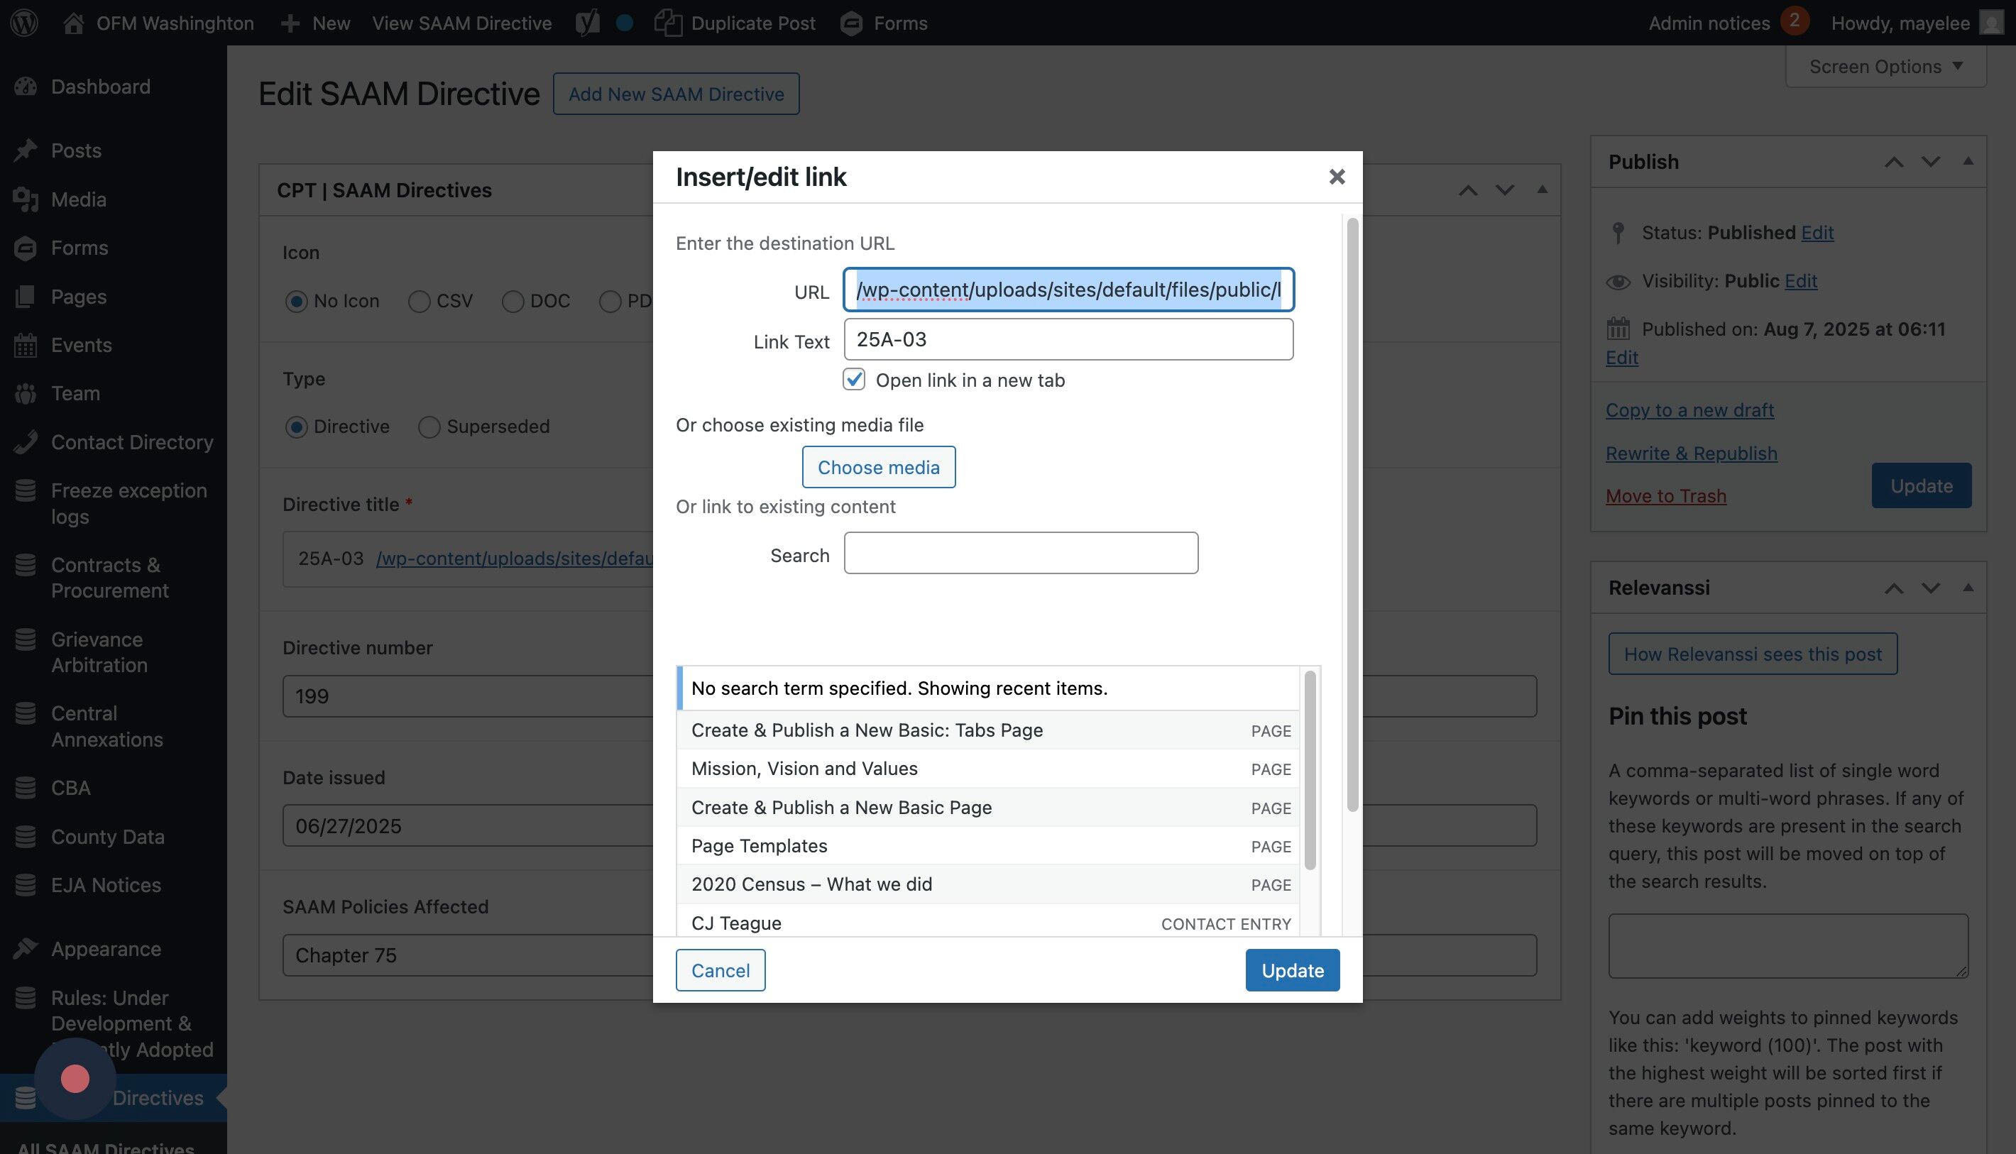Click the Contact Directory wrench icon
The image size is (2016, 1154).
click(26, 441)
